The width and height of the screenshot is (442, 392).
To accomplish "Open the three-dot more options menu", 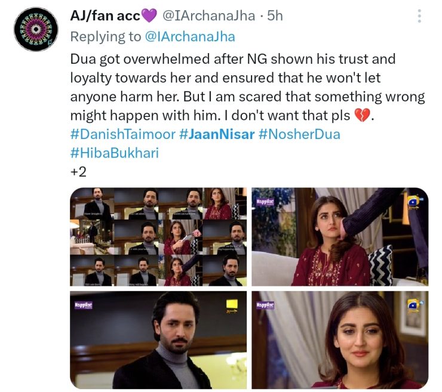I will (419, 16).
